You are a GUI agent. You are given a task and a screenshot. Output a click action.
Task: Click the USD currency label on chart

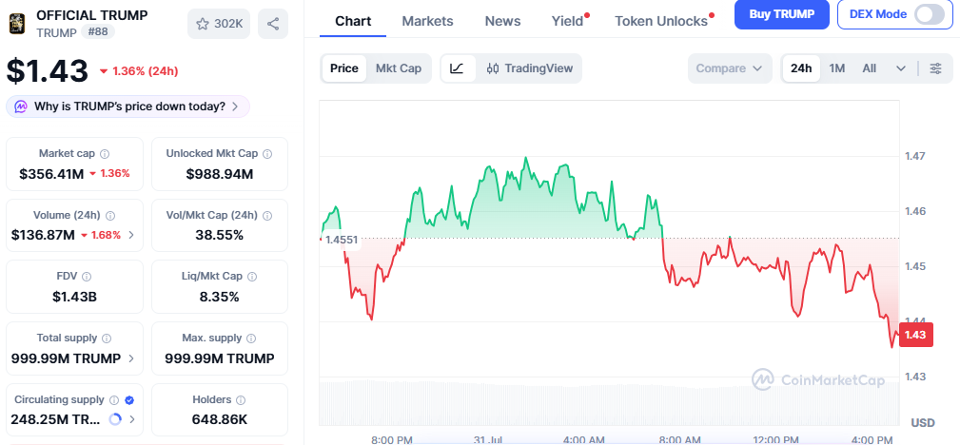tap(922, 423)
